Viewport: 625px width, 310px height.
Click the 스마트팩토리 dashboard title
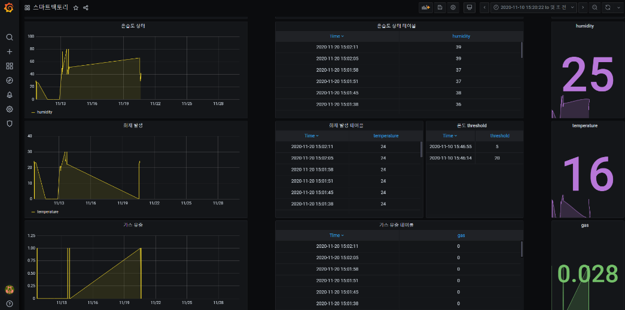(51, 8)
